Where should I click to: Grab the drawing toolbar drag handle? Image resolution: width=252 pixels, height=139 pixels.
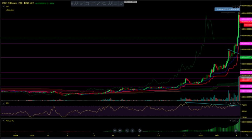(72, 3)
